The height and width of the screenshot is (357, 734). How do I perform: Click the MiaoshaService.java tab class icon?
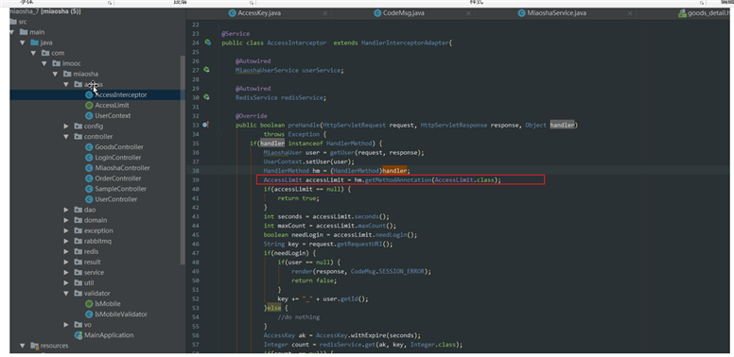[522, 13]
